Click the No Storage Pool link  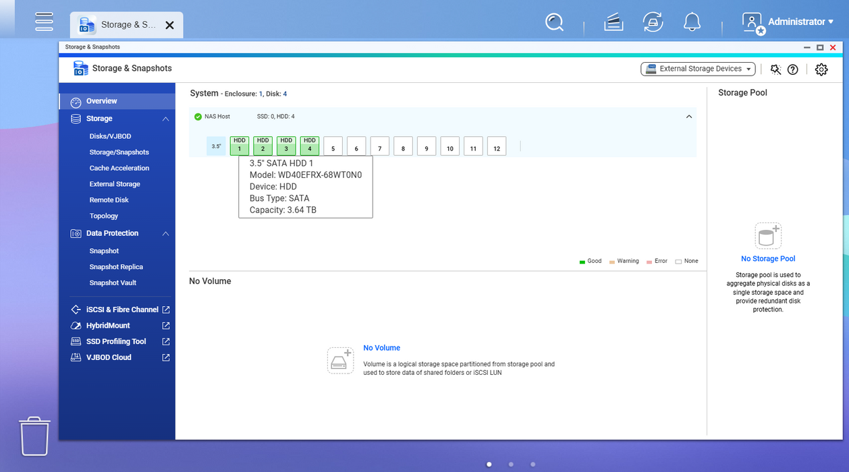click(768, 259)
